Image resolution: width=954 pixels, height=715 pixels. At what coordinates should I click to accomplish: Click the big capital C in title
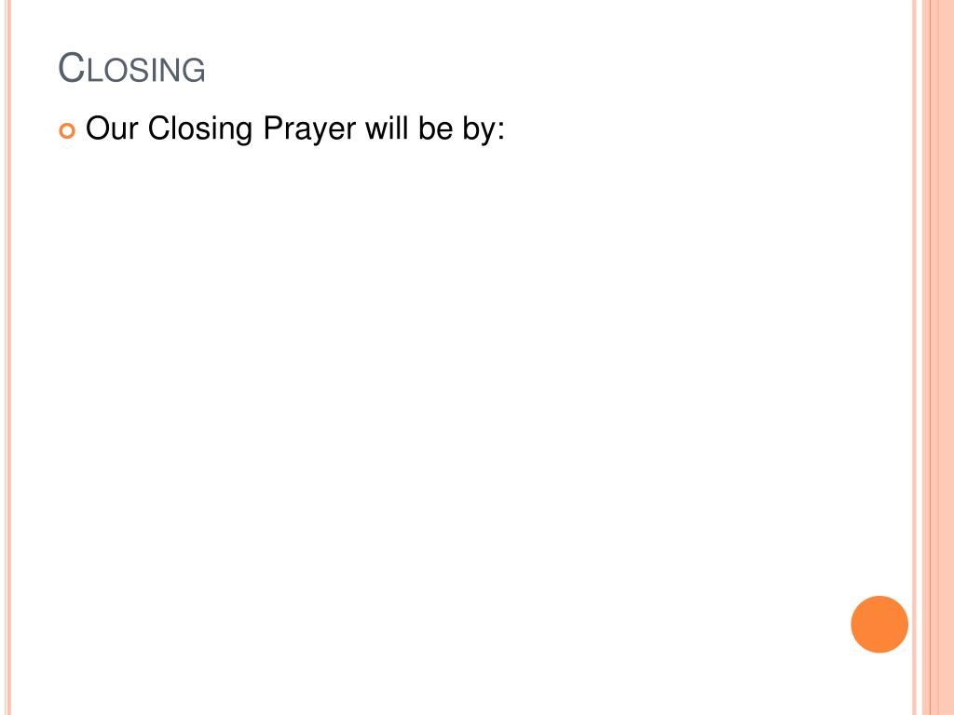point(71,67)
